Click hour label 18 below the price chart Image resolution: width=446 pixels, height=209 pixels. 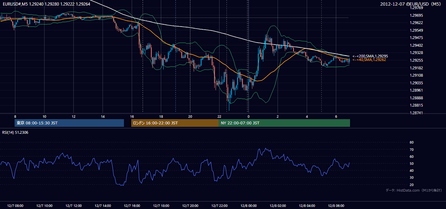coord(161,116)
